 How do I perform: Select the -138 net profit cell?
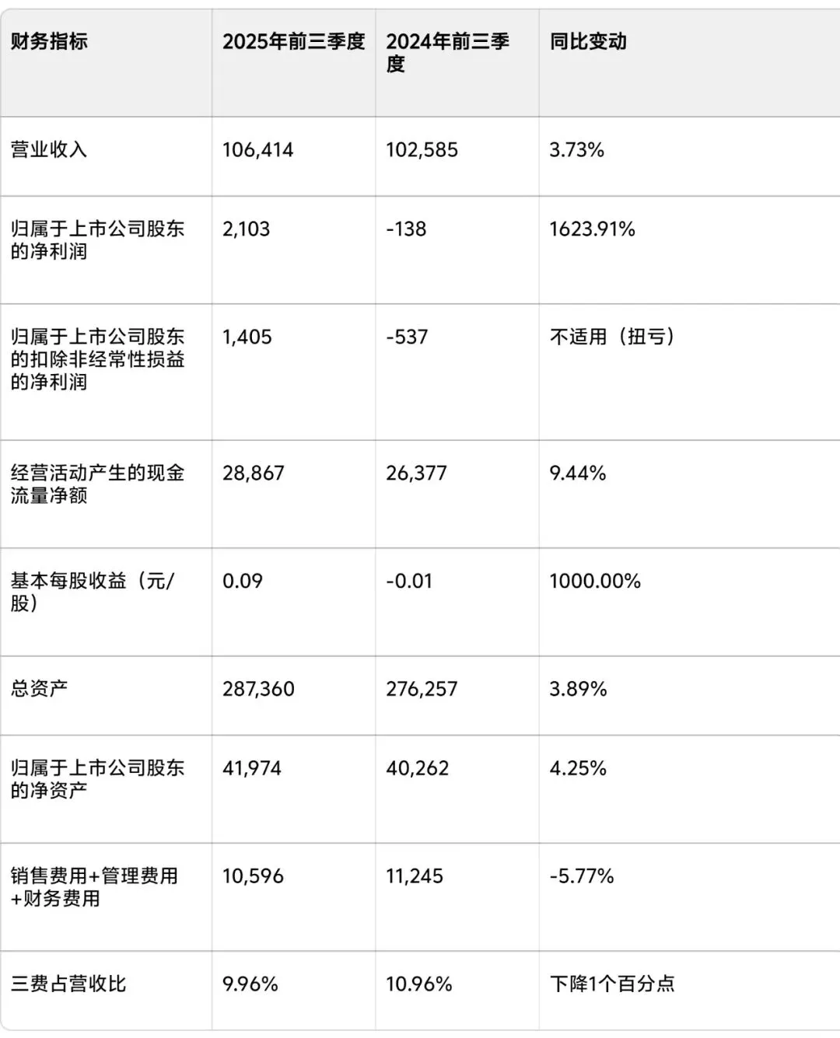tap(406, 229)
